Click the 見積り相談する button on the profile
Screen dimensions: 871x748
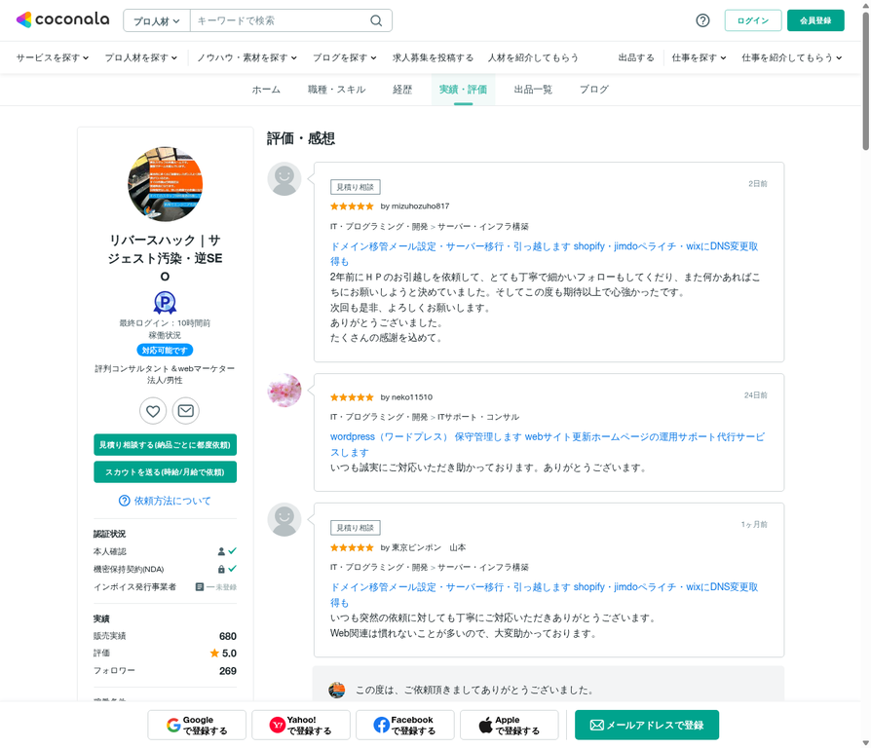coord(165,444)
